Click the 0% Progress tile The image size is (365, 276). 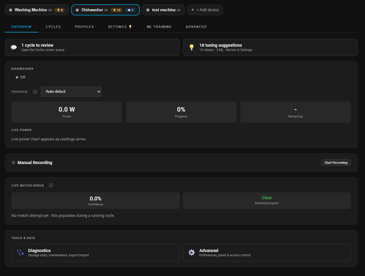[x=181, y=112]
